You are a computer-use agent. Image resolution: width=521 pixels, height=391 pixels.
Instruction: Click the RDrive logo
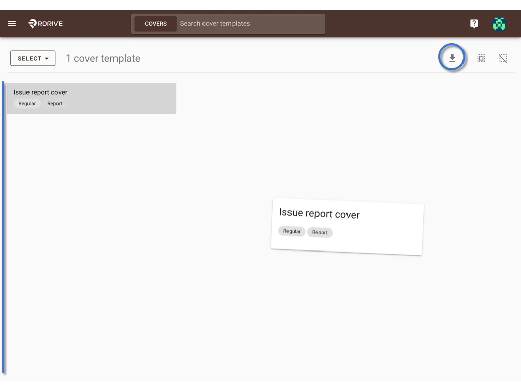tap(45, 23)
